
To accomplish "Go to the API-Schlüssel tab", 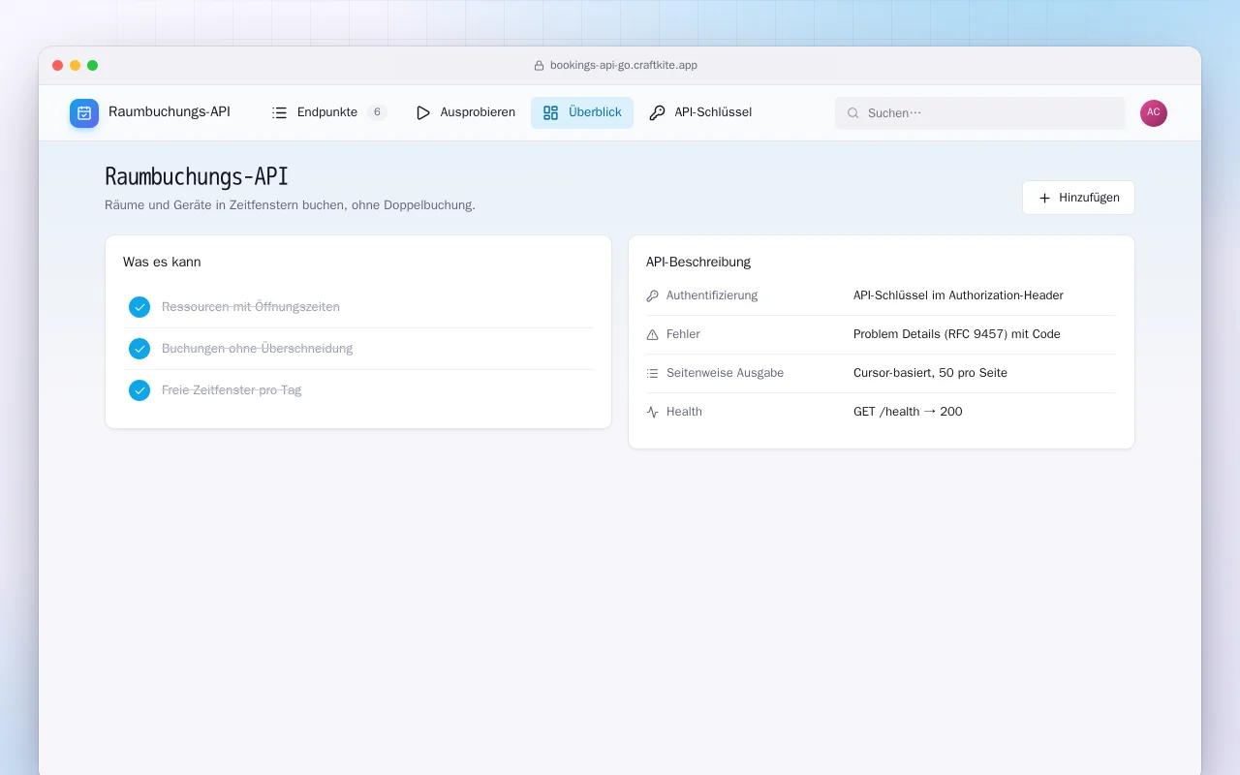I will 700,112.
